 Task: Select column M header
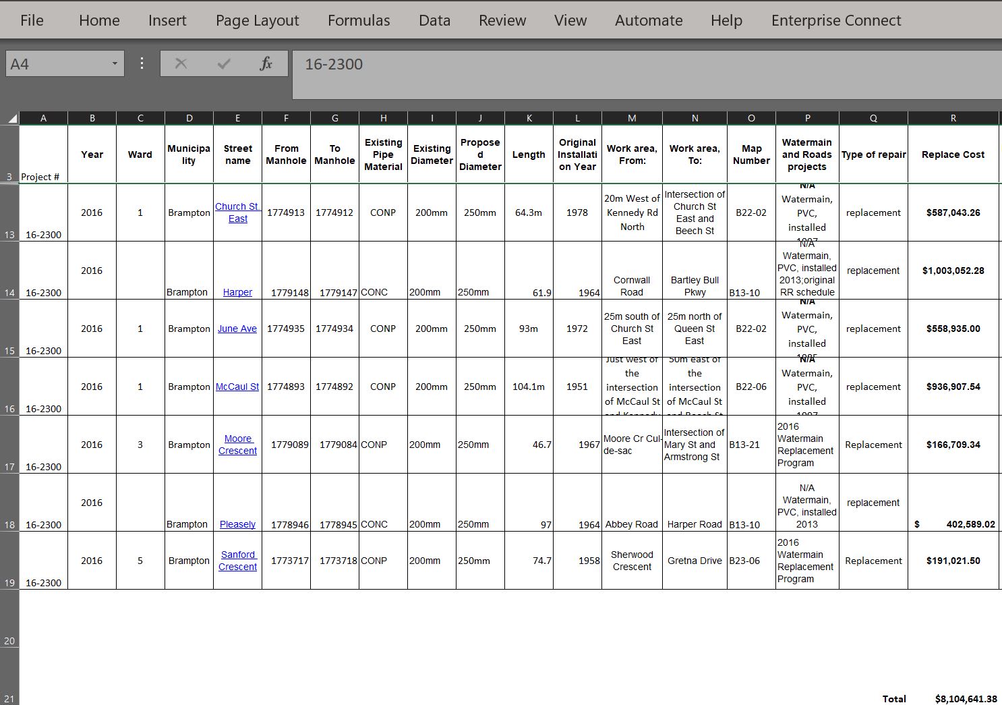click(632, 118)
